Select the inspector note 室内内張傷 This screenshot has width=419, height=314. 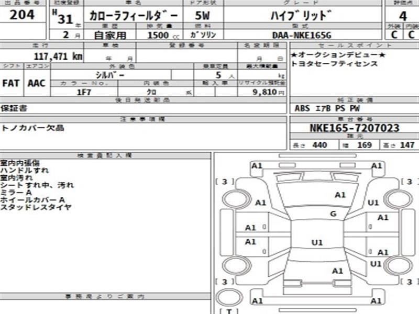pyautogui.click(x=20, y=163)
